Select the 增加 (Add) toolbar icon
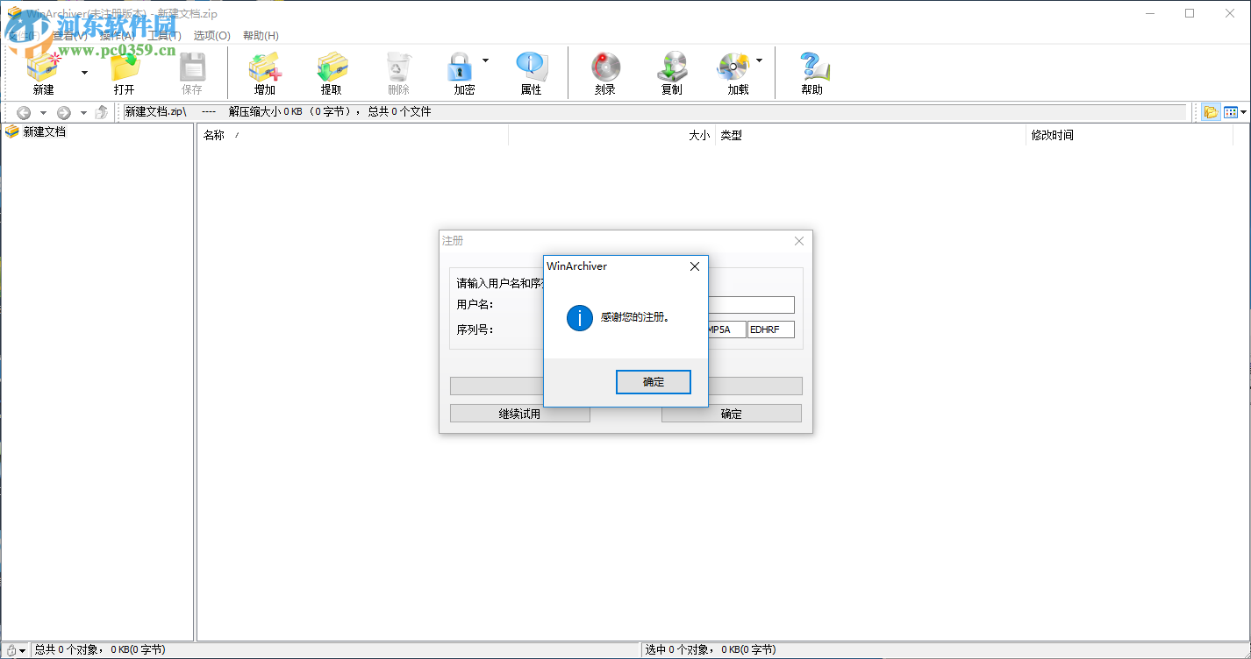Image resolution: width=1251 pixels, height=659 pixels. [264, 72]
